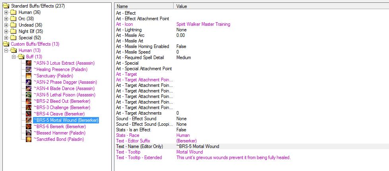Viewport: 389px width, 171px height.
Task: Select the Text - Tooltip field
Action: click(252, 152)
